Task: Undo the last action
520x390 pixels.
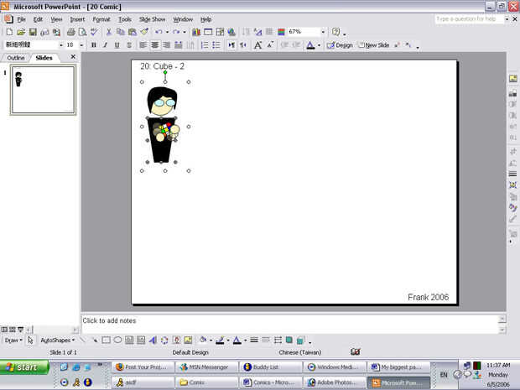Action: click(159, 32)
